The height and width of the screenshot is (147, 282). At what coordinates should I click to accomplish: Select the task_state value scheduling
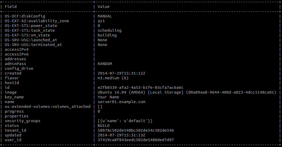coord(110,30)
